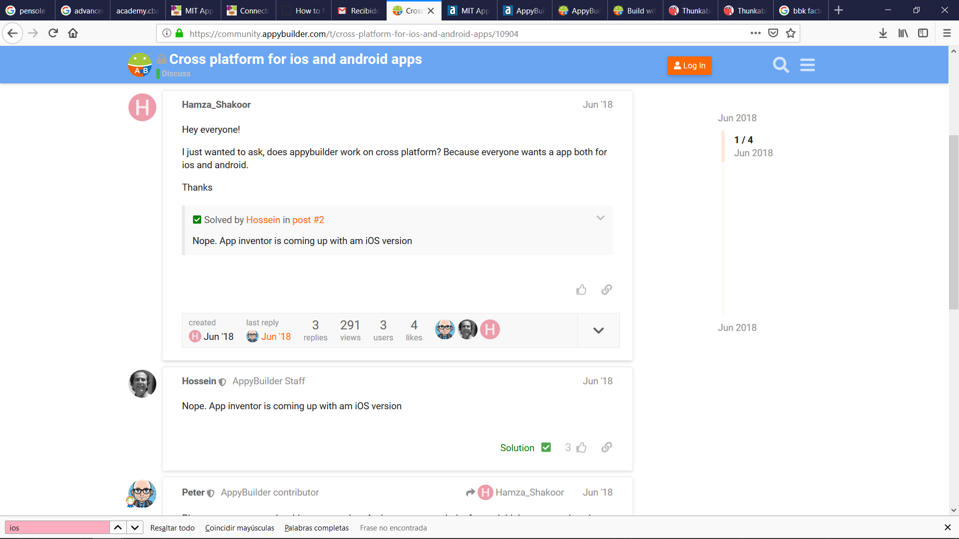
Task: Open the topic hamburger menu
Action: 807,65
